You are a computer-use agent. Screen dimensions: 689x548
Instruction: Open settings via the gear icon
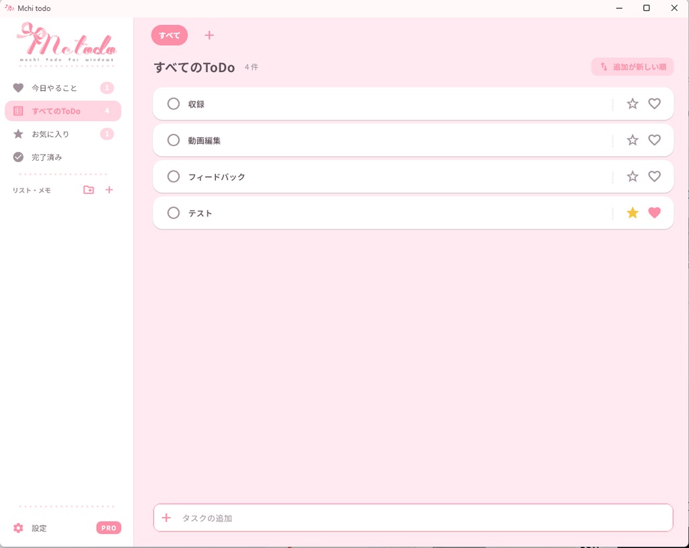pyautogui.click(x=18, y=528)
